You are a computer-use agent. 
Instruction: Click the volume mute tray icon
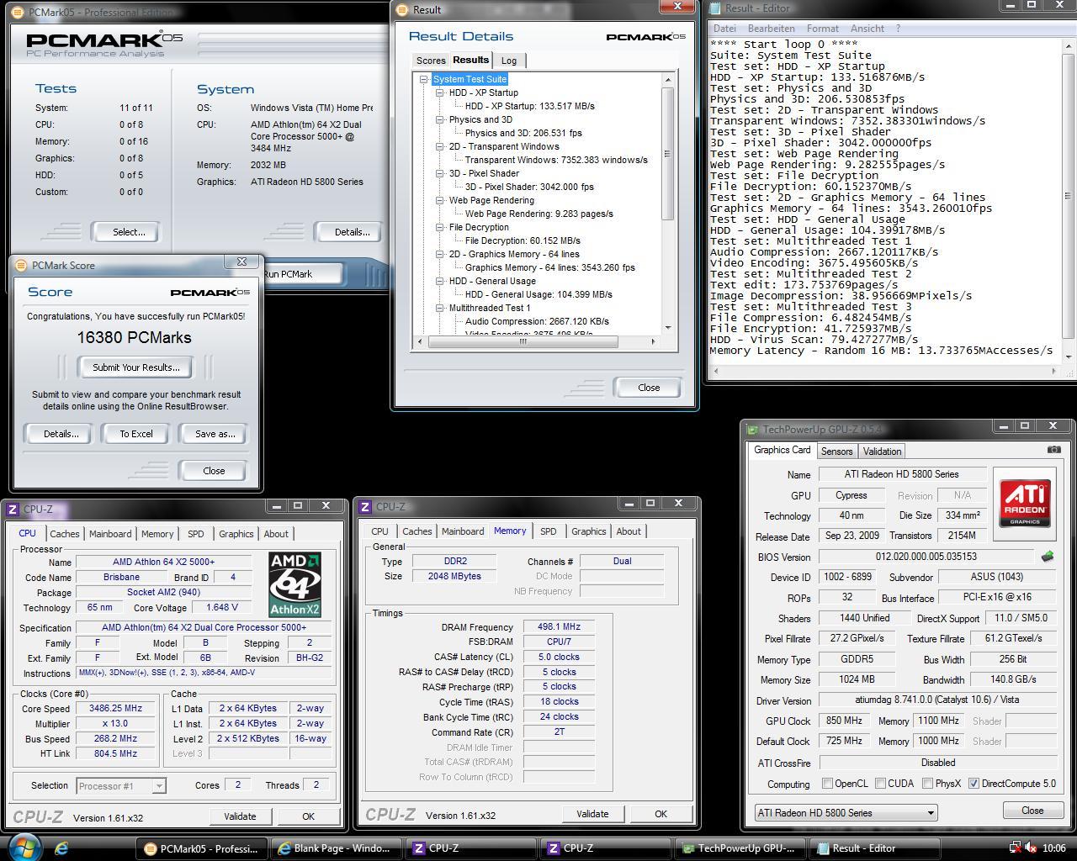coord(1032,848)
